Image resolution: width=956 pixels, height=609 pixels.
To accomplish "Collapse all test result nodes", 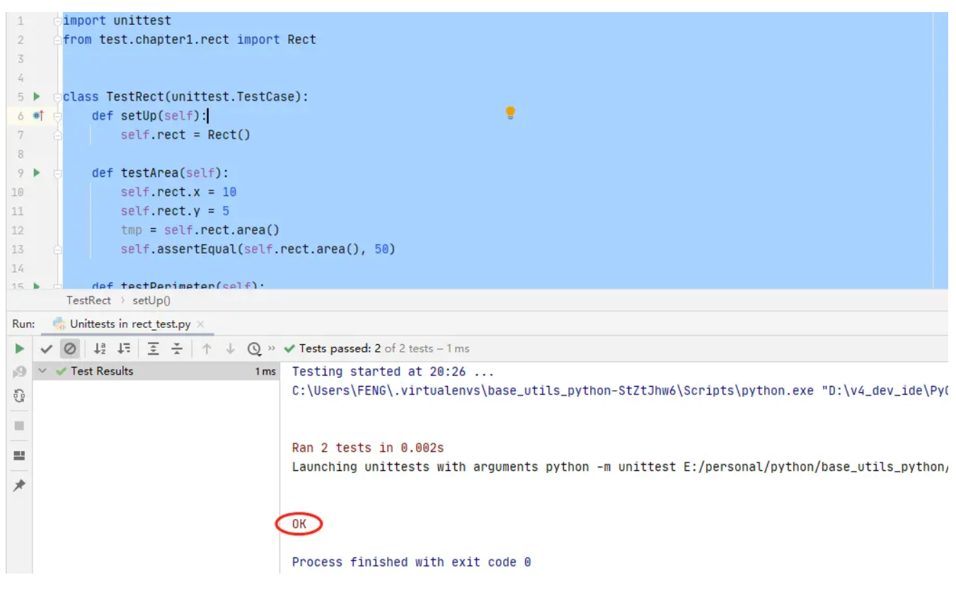I will (177, 348).
